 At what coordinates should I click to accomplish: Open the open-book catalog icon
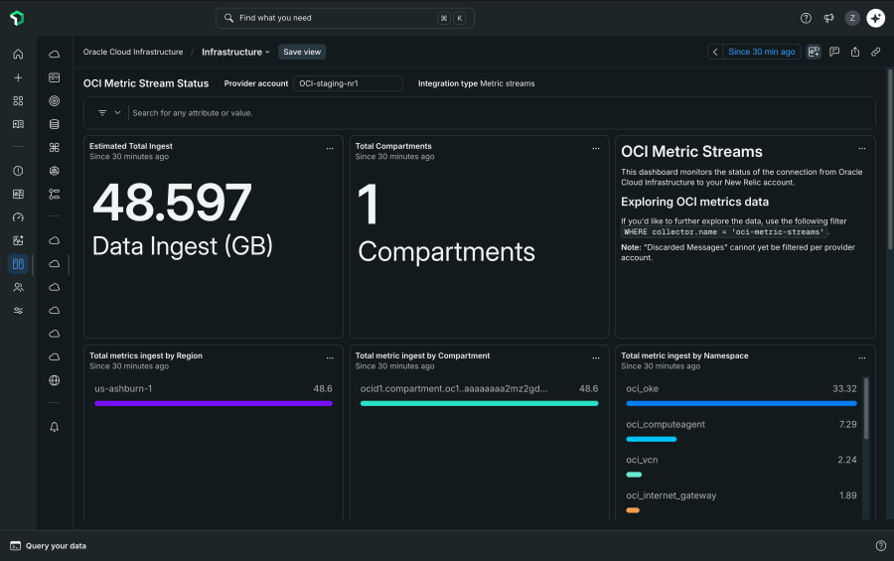click(18, 124)
